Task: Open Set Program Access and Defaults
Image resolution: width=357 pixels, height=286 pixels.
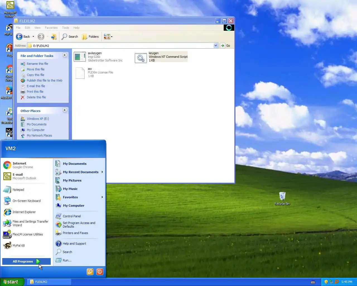Action: point(79,225)
